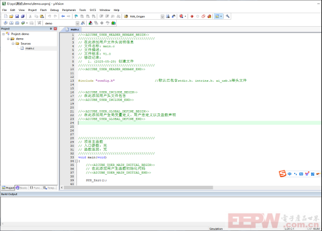Navigate backward with the blue left arrow

pyautogui.click(x=63, y=16)
